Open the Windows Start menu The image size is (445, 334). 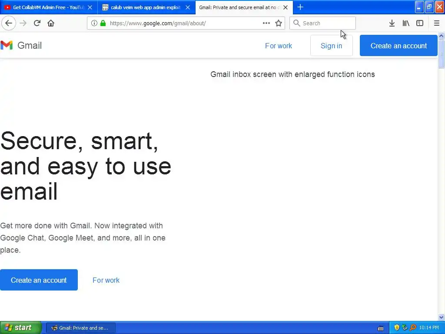pos(21,328)
